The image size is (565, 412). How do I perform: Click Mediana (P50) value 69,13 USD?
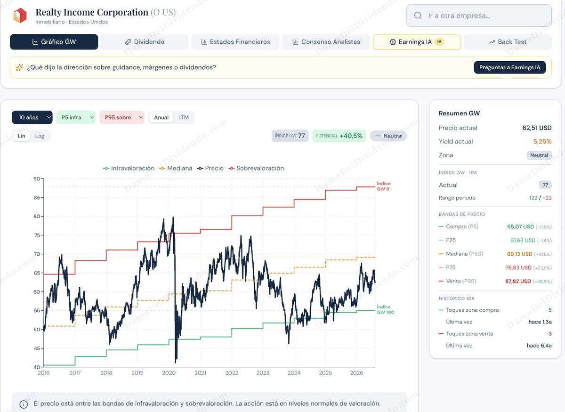coord(520,254)
